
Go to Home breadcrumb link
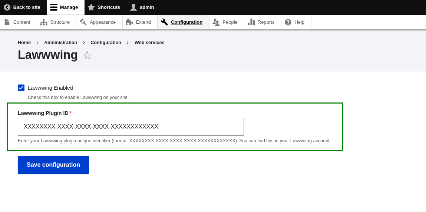click(x=24, y=43)
